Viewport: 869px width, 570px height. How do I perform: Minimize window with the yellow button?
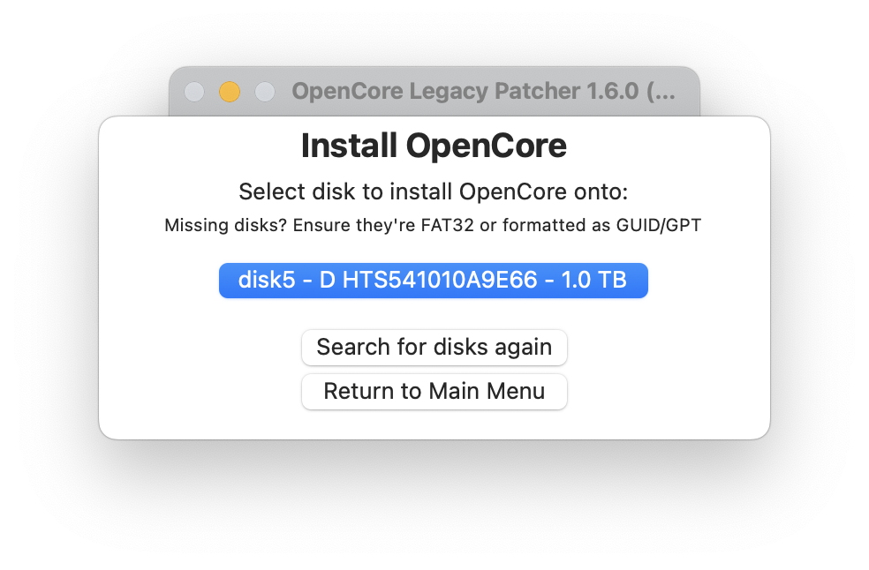(230, 92)
